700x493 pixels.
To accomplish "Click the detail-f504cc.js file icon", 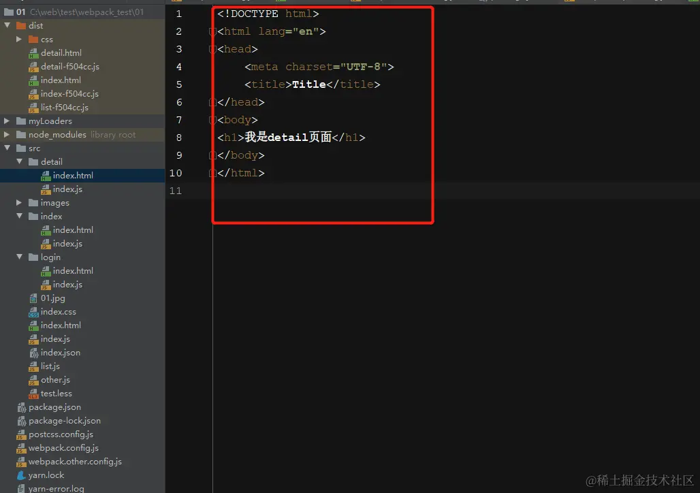I will (x=33, y=67).
